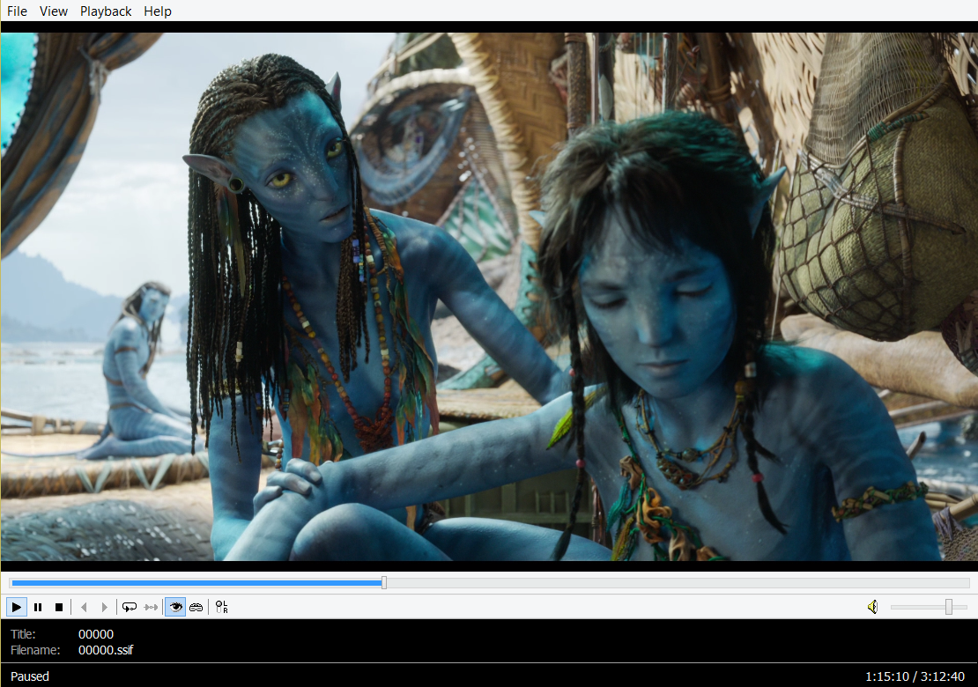Go to next chapter arrow
Image resolution: width=978 pixels, height=687 pixels.
point(104,607)
